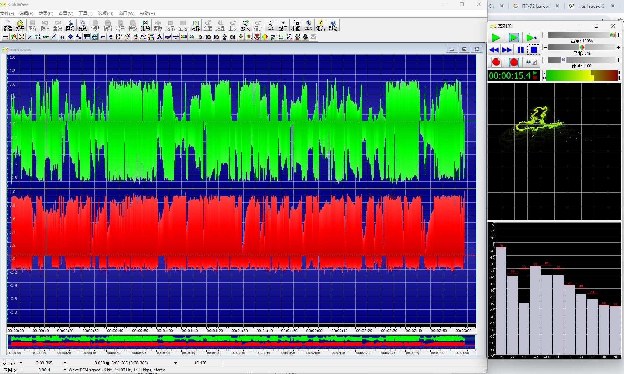
Task: Click the 帮助 help toolbar button
Action: (333, 25)
